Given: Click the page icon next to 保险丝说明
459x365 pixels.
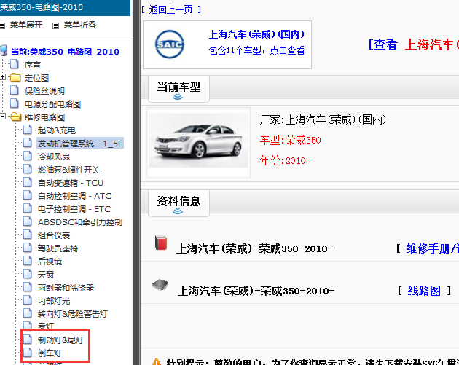Looking at the screenshot, I should [15, 90].
